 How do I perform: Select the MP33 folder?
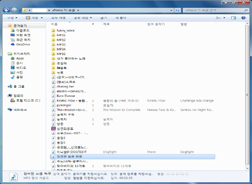pos(59,44)
